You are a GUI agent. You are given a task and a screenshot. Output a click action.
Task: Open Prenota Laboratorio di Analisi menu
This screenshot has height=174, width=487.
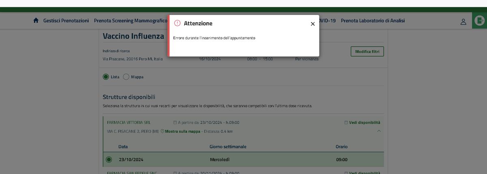click(x=373, y=21)
